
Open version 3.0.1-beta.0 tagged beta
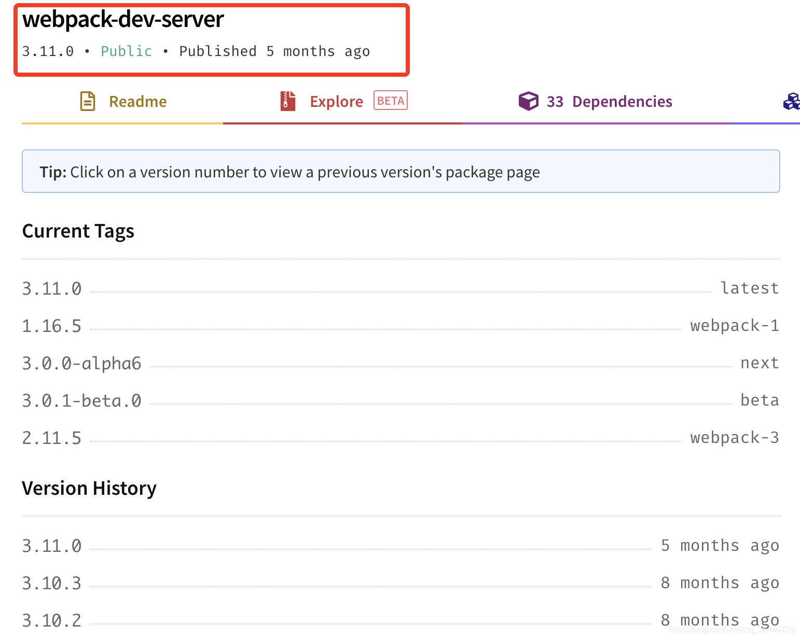tap(81, 400)
